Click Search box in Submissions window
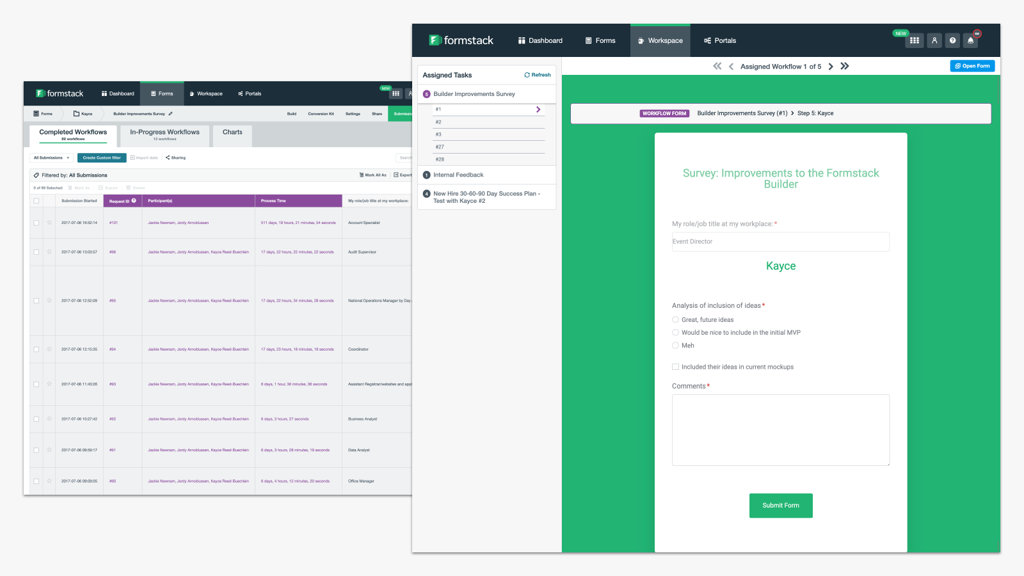This screenshot has height=576, width=1024. (x=404, y=157)
